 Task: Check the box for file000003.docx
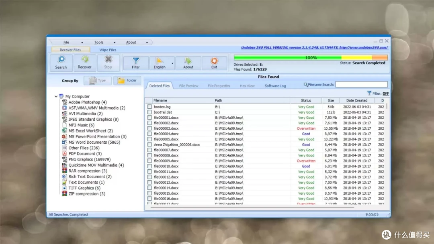pyautogui.click(x=149, y=128)
